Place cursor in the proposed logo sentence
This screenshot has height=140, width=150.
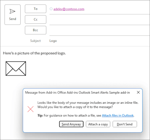tap(34, 53)
